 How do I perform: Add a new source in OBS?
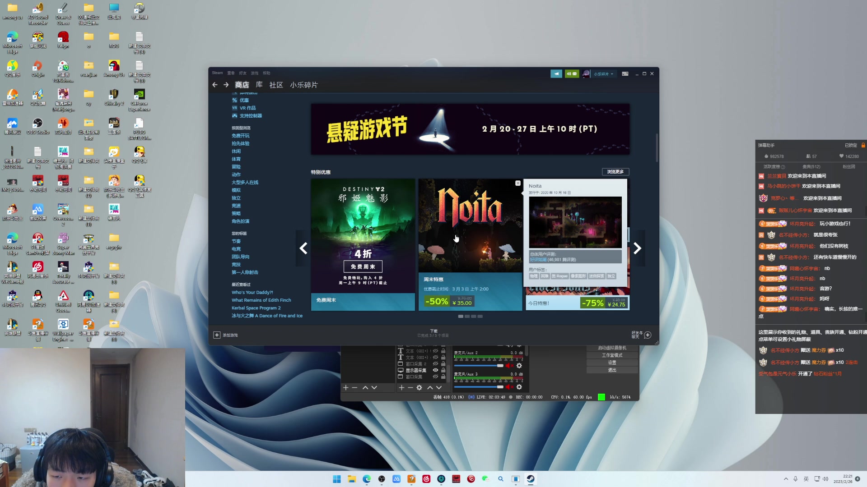click(x=401, y=388)
